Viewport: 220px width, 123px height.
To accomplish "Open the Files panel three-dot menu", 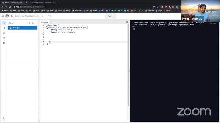I will [36, 23].
